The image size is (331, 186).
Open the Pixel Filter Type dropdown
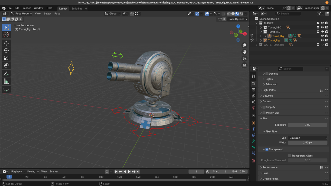click(308, 138)
